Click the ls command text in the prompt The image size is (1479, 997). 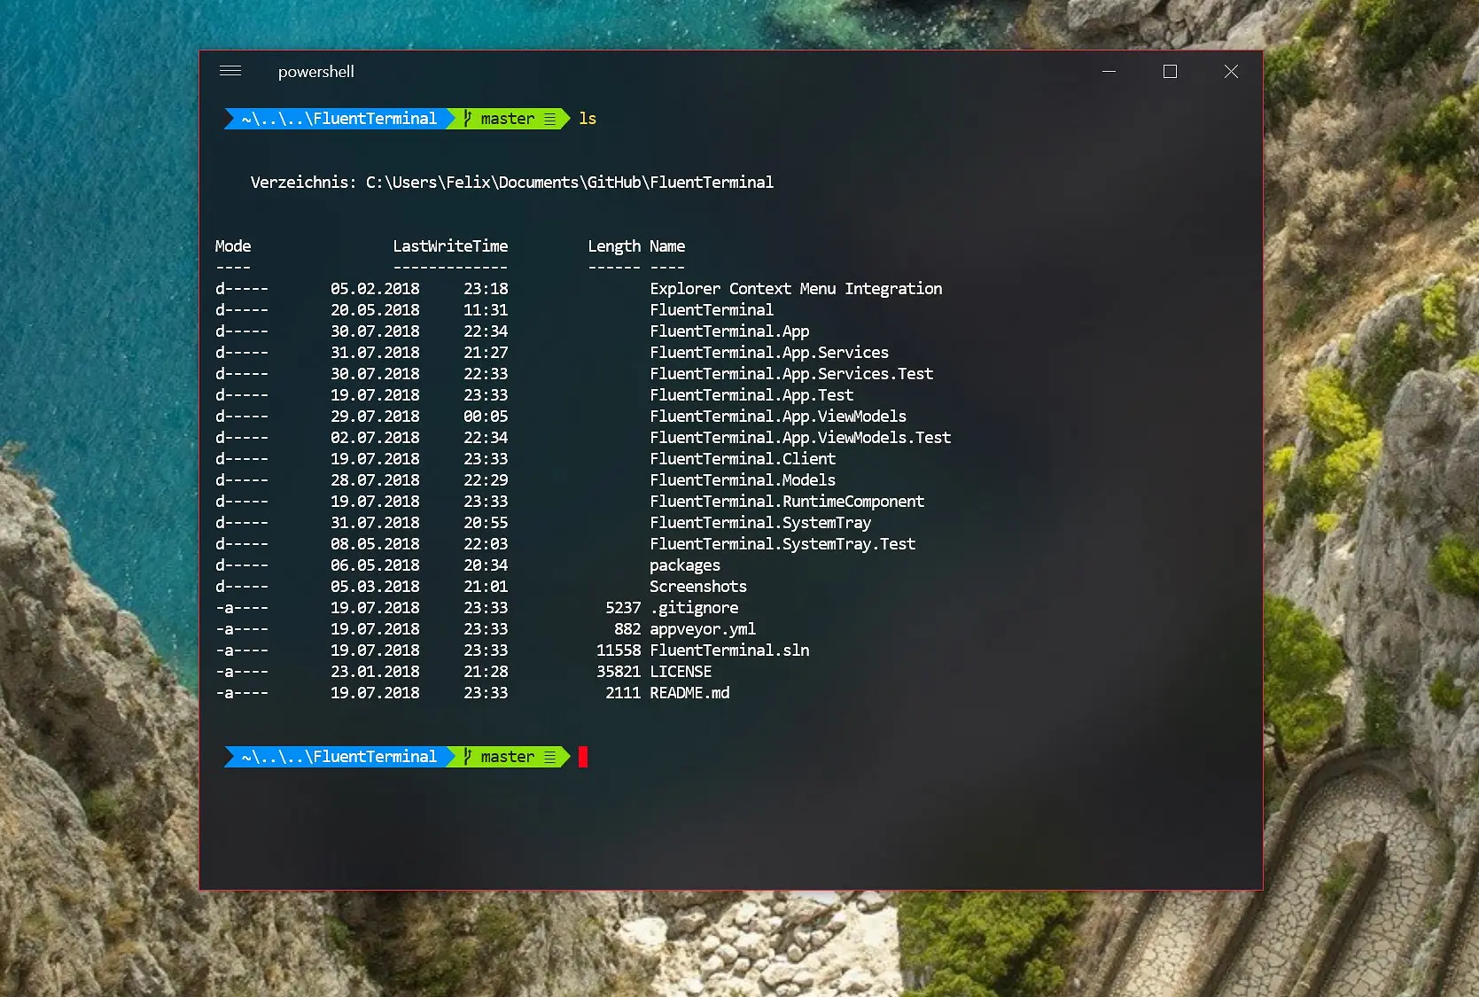pyautogui.click(x=587, y=118)
